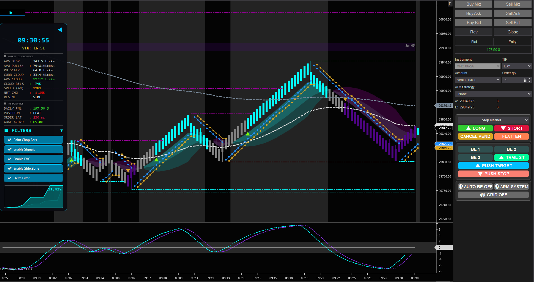This screenshot has width=534, height=282.
Task: Open the Stop Market order type dropdown
Action: [493, 120]
